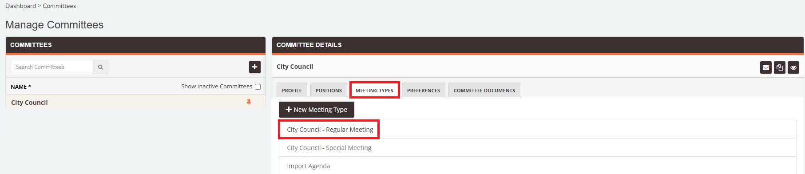Go to the Committee Documents tab

(484, 90)
